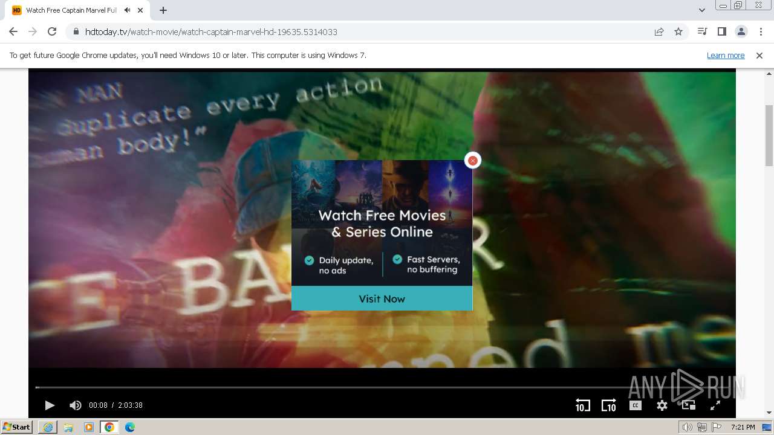The height and width of the screenshot is (435, 774).
Task: Open media controls in toolbar
Action: (x=702, y=31)
